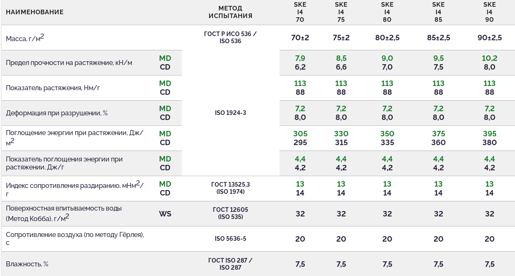Click the Масса, г/м² row label
515x276 pixels.
coord(25,38)
